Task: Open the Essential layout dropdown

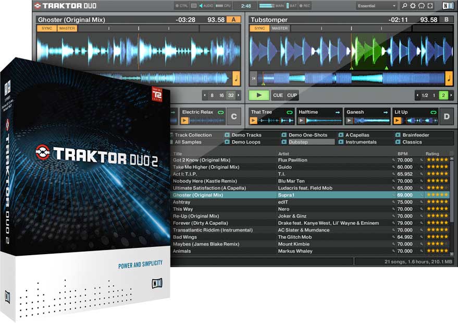Action: [377, 6]
